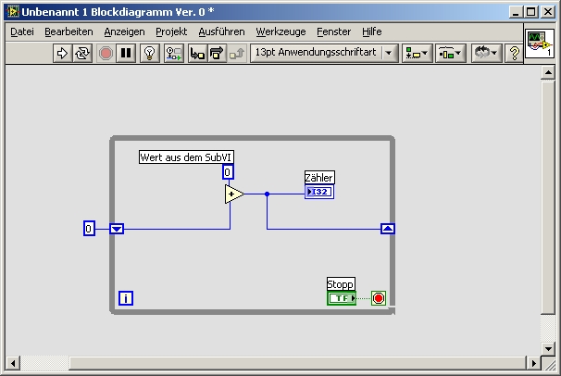Click the wire junction dot after Add
The width and height of the screenshot is (561, 376).
pyautogui.click(x=267, y=194)
